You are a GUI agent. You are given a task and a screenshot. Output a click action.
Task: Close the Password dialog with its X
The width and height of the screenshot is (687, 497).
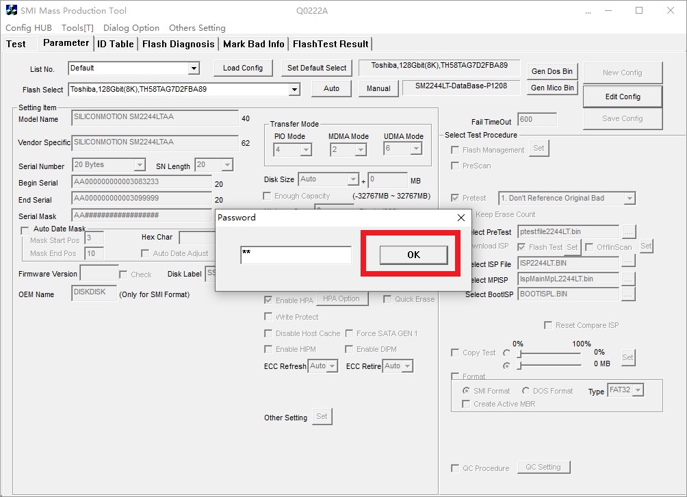point(461,218)
